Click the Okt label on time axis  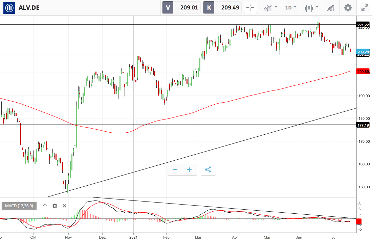[x=33, y=237]
